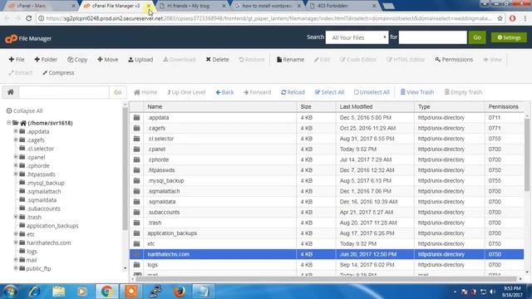This screenshot has height=299, width=532.
Task: Click Collapse All in folder tree
Action: point(24,110)
